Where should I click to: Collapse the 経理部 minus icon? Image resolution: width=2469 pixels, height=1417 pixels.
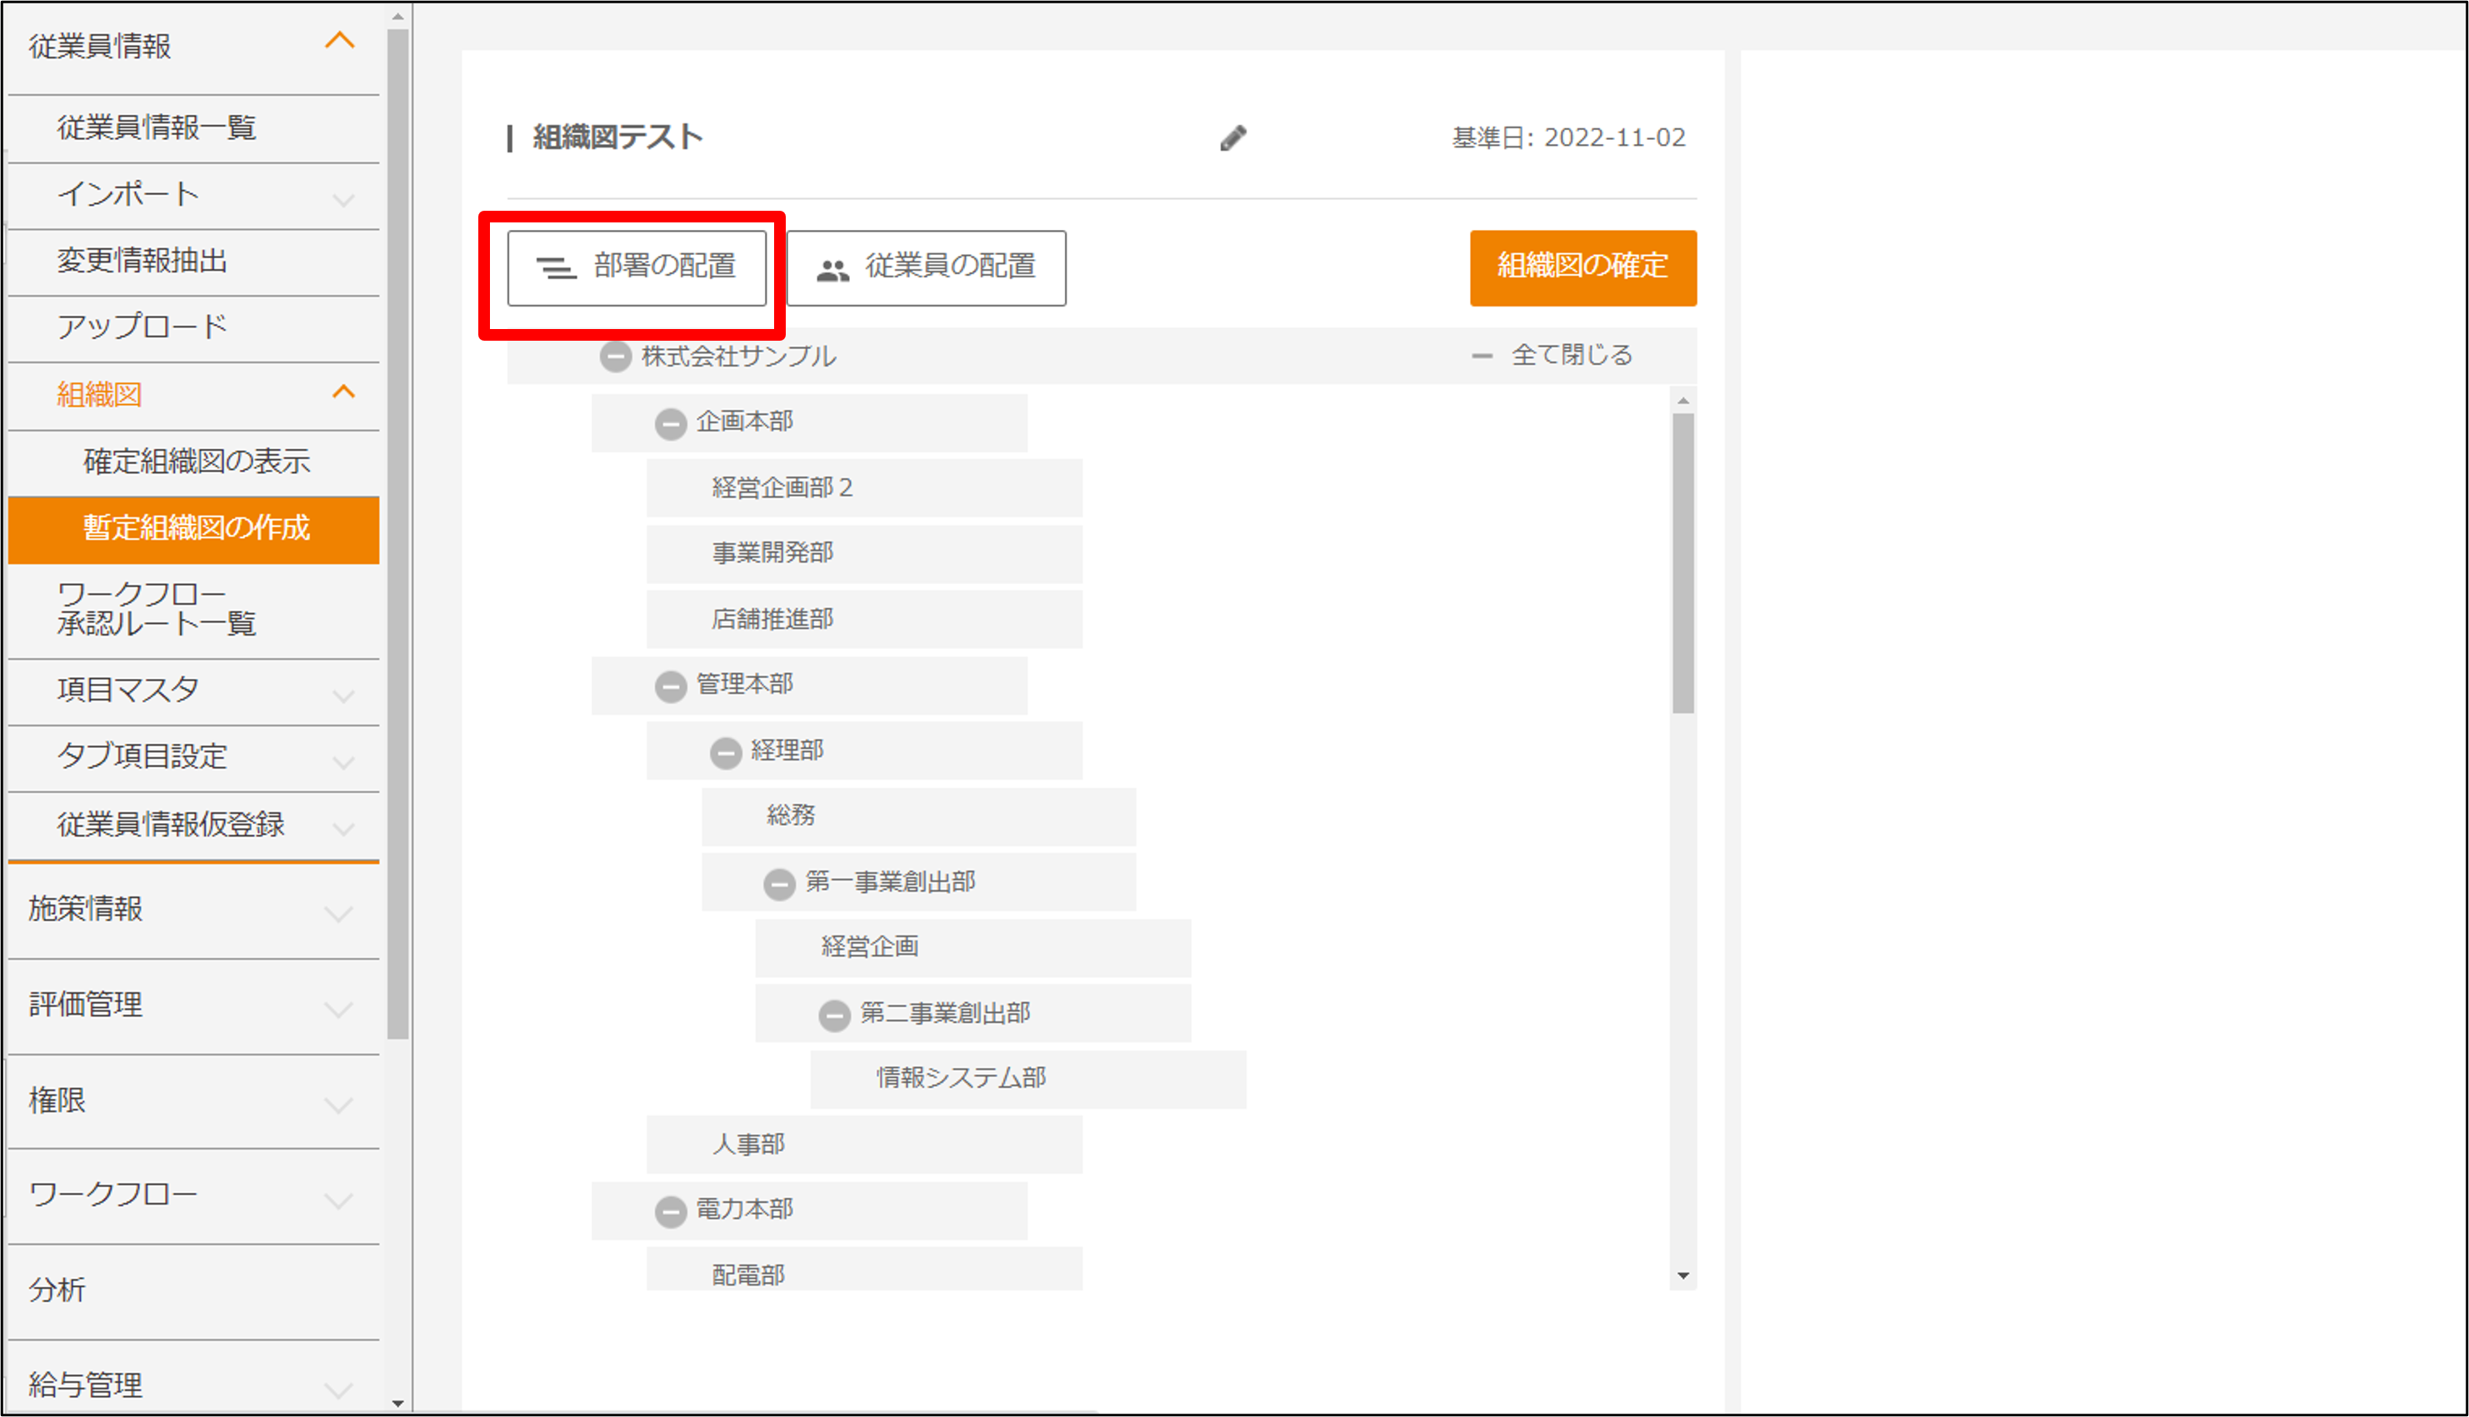pos(725,752)
